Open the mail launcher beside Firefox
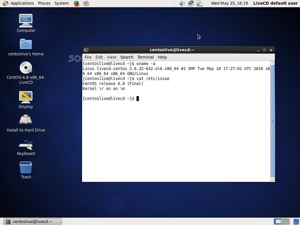Viewport: 300px width, 225px height. 86,3
